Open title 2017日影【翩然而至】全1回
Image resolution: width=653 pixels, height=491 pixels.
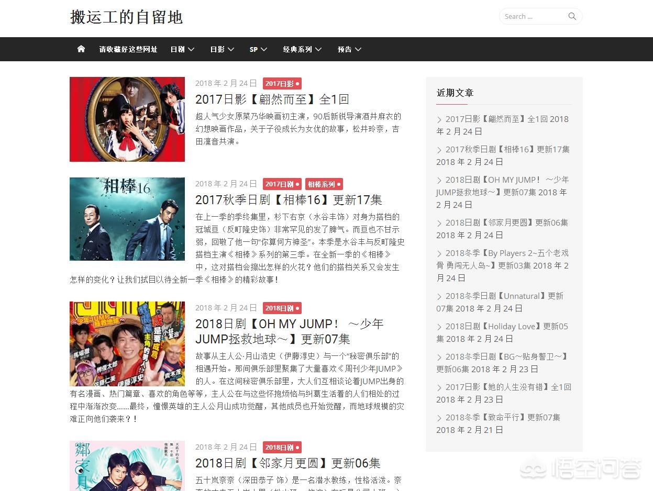pos(272,99)
